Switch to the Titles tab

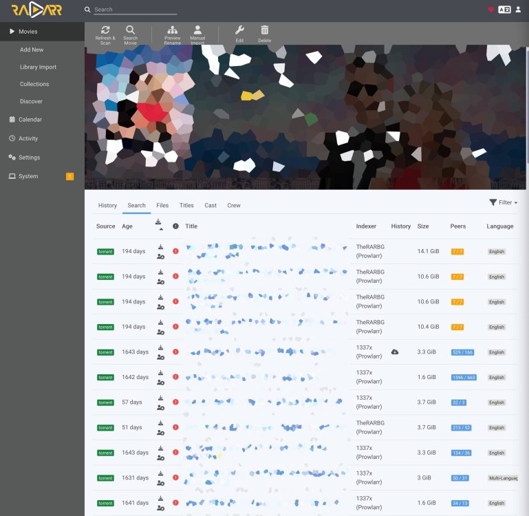click(x=186, y=205)
